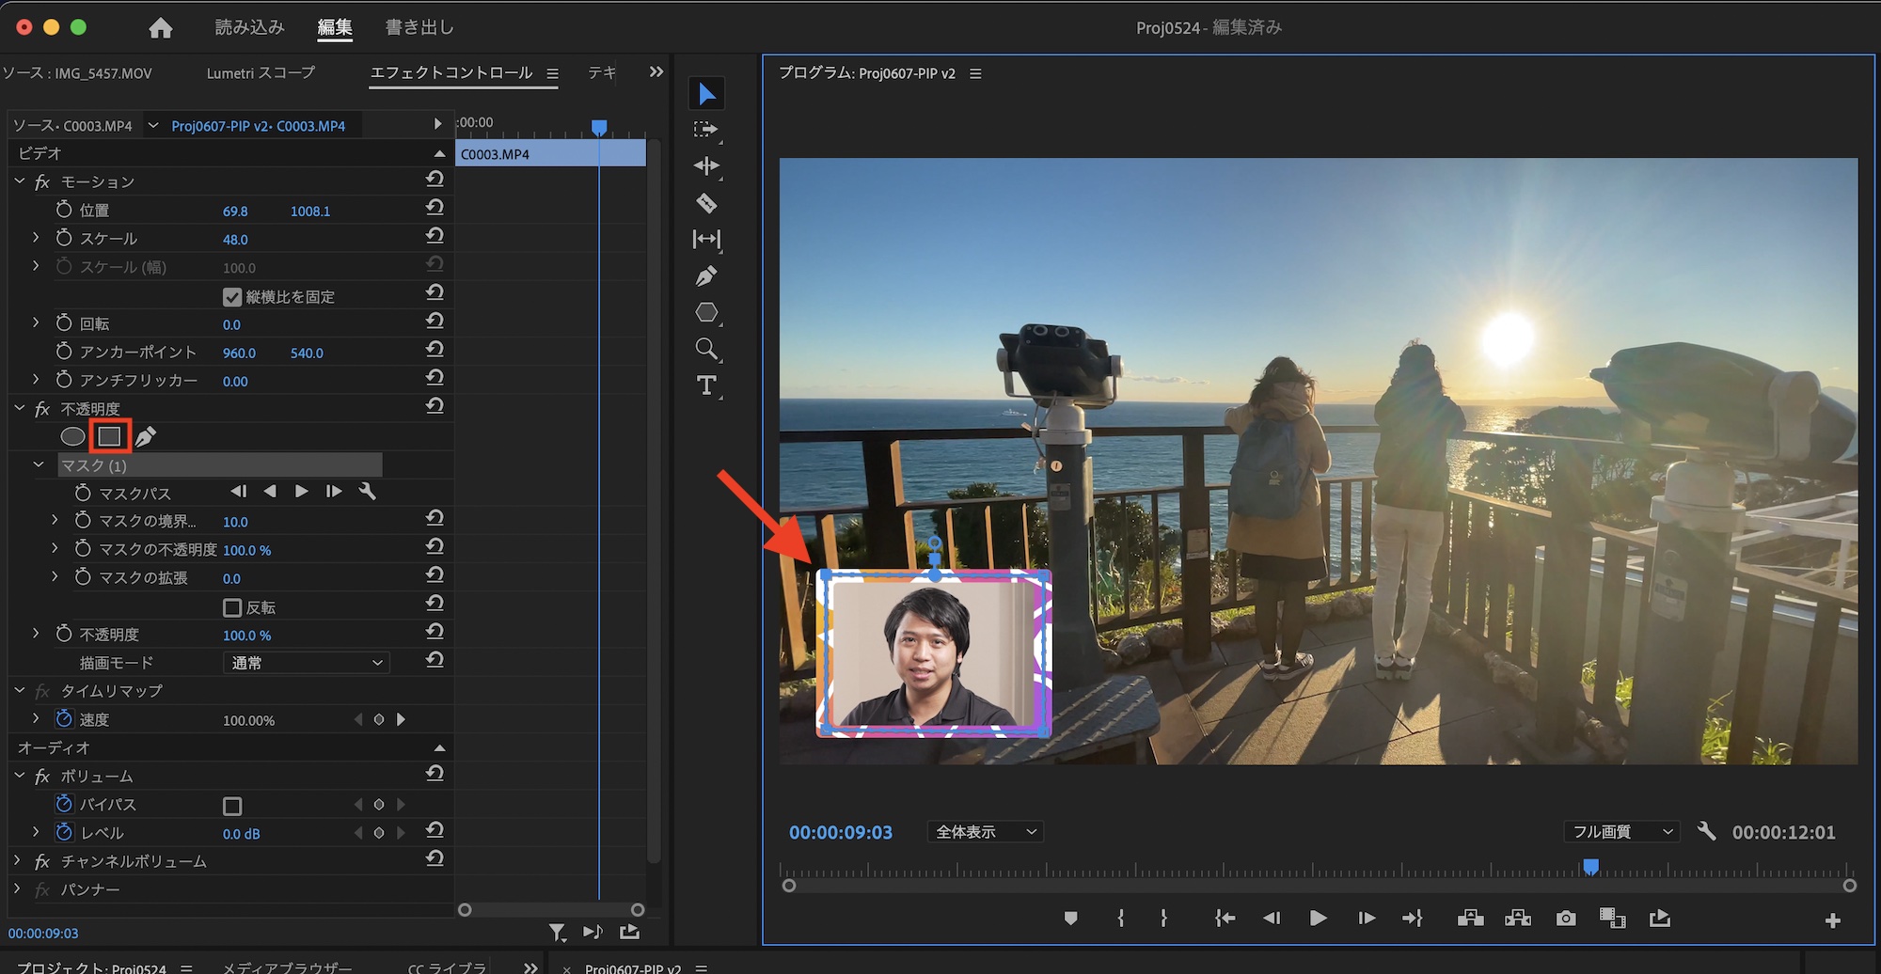Screen dimensions: 1881x974
Task: Switch to the 書き出し workspace tab
Action: click(x=419, y=28)
